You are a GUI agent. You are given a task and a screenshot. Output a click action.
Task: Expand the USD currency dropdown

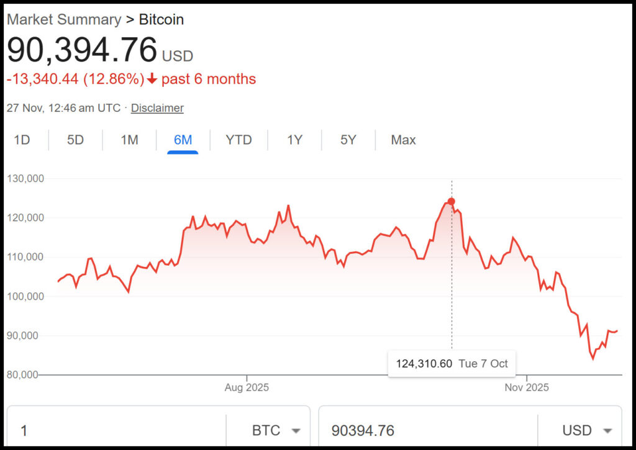587,430
